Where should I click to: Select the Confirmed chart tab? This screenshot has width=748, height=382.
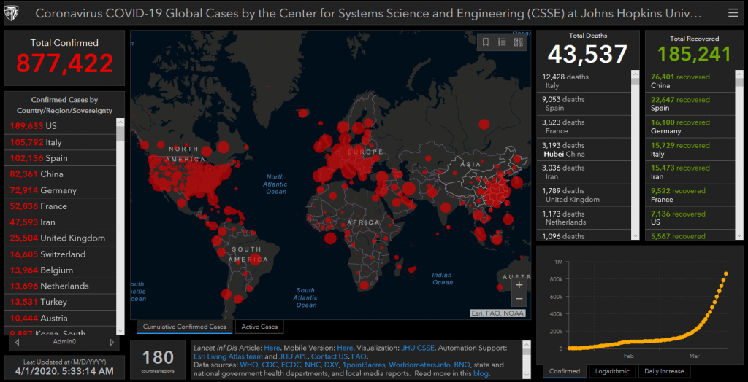click(x=565, y=371)
